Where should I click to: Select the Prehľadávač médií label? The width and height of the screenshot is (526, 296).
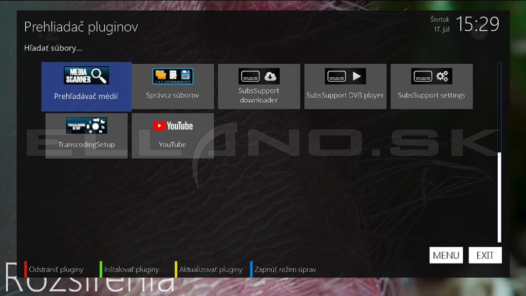click(x=86, y=96)
